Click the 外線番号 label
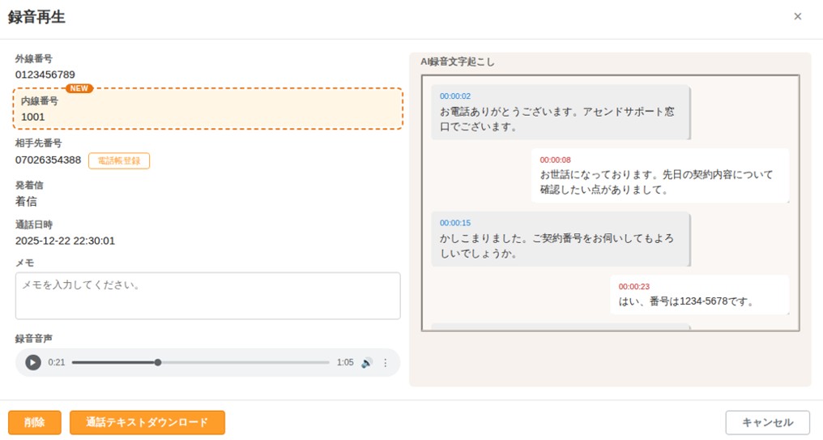Image resolution: width=823 pixels, height=440 pixels. coord(33,59)
